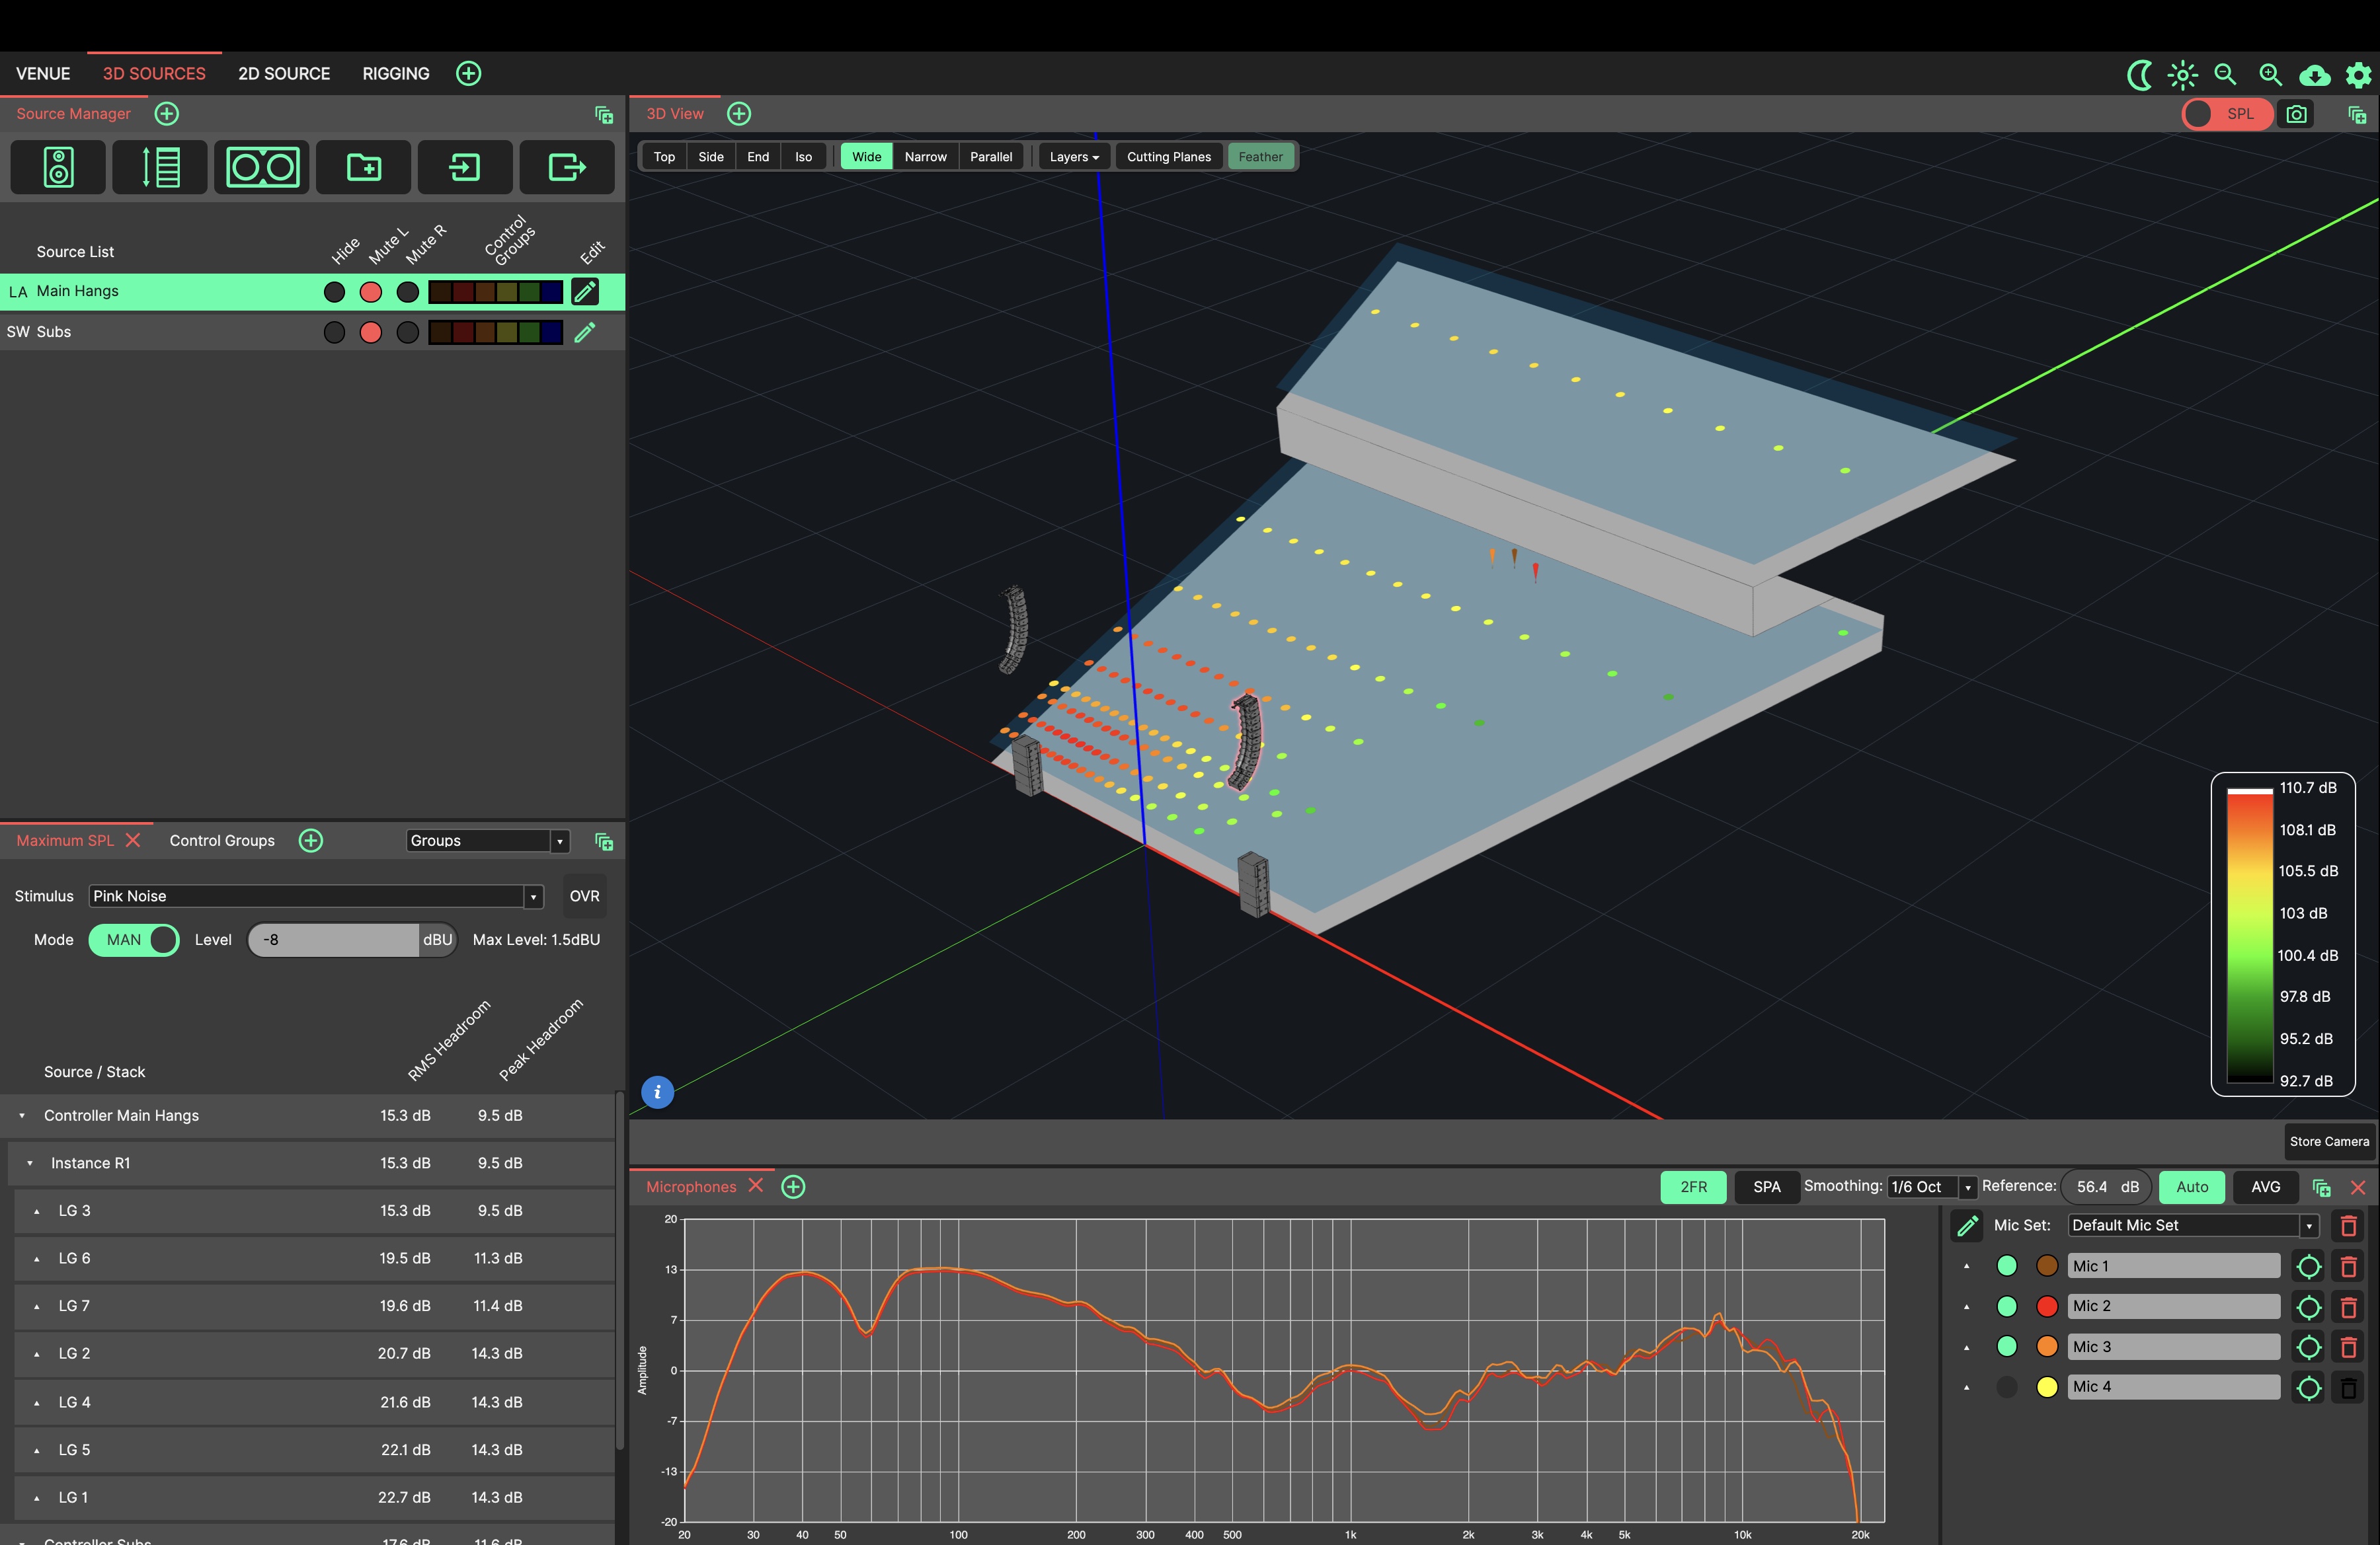Toggle Hide for Subs source
The width and height of the screenshot is (2380, 1545).
click(334, 332)
